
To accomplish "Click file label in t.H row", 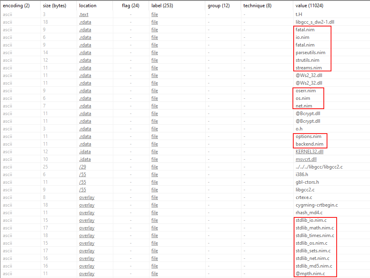I will (x=155, y=14).
